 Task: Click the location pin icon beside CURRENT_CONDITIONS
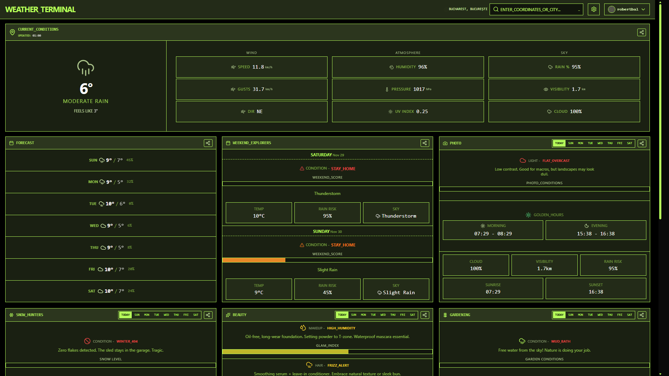point(13,32)
